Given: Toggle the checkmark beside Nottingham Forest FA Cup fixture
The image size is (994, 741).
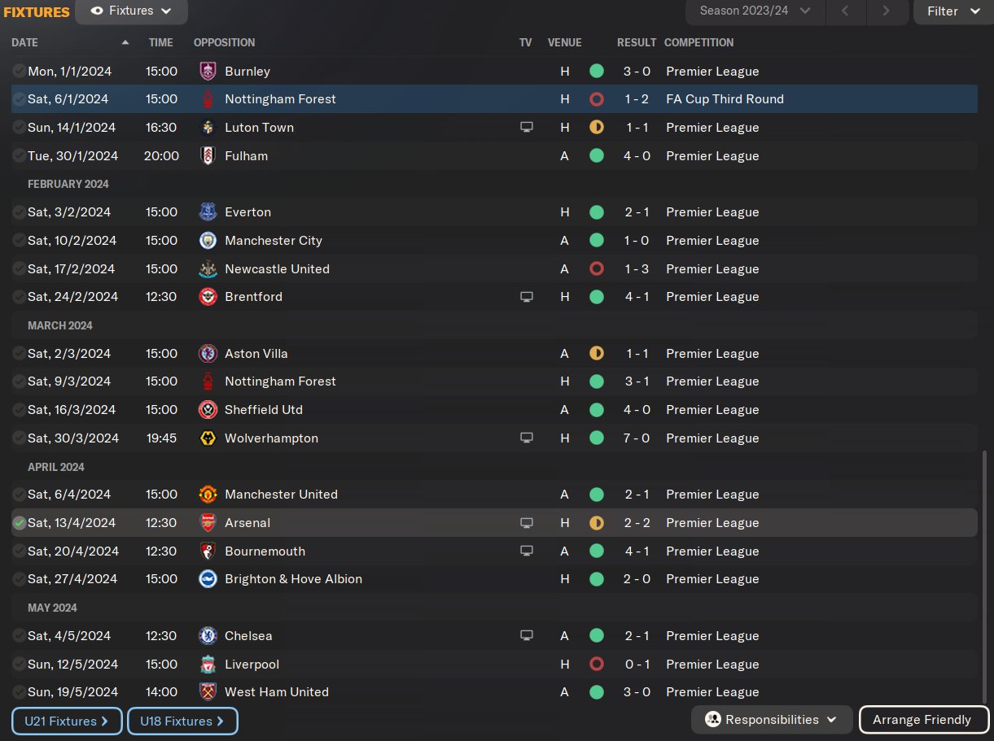Looking at the screenshot, I should click(19, 99).
